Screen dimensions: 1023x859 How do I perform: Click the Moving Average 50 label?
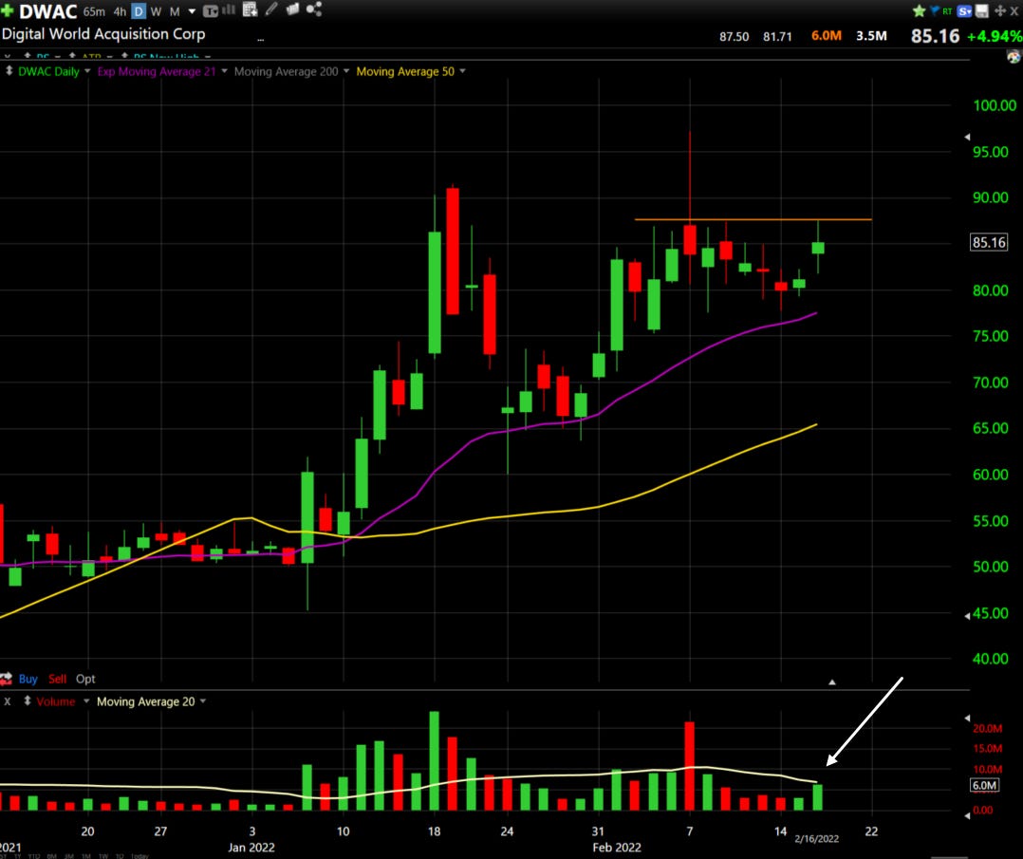[405, 72]
